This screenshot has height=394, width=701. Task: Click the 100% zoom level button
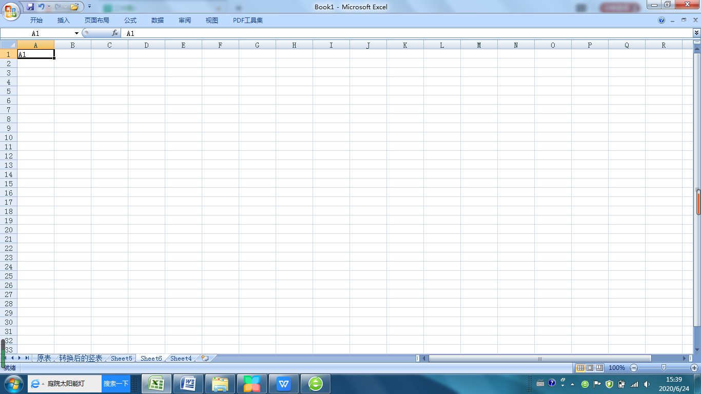point(617,368)
